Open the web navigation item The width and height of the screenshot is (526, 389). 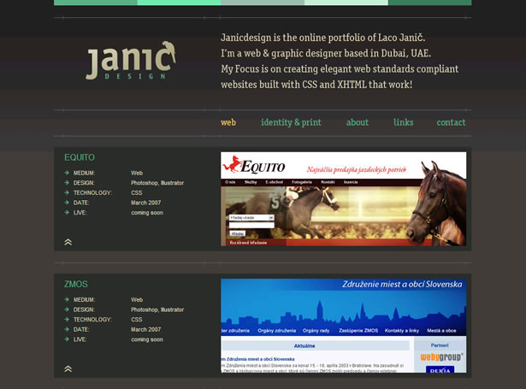[x=228, y=122]
